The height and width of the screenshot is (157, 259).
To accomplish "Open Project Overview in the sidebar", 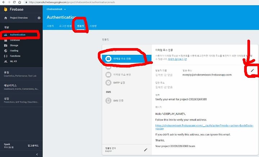I will coord(19,18).
